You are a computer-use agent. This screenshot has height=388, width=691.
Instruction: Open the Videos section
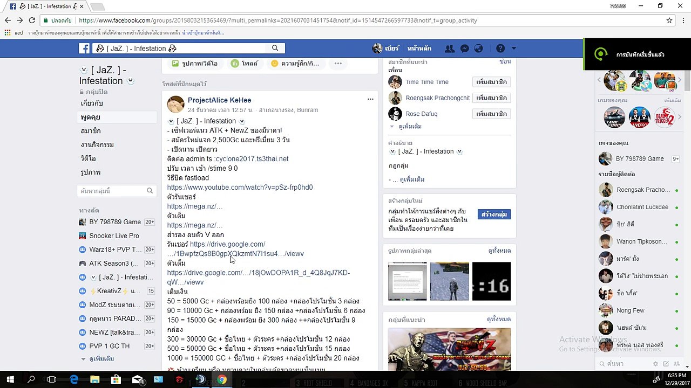88,158
